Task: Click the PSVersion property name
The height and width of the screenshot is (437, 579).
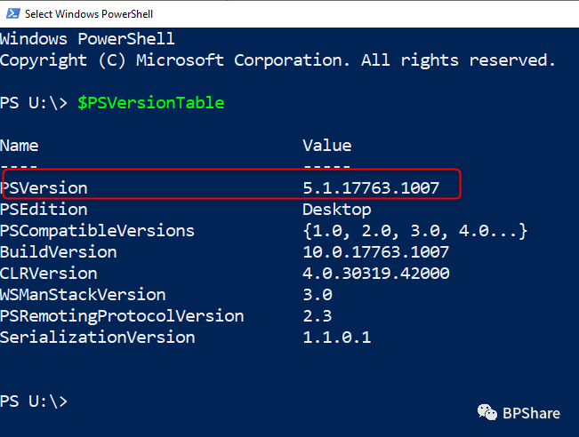Action: [x=44, y=188]
